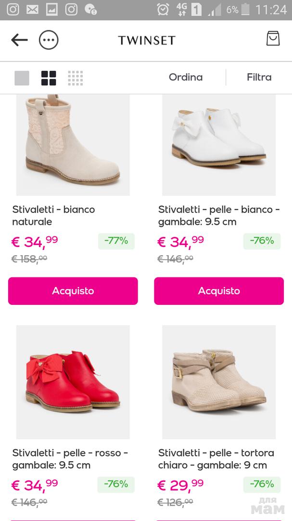Select the two-column grid view
Screen dimensions: 292x521
pos(49,78)
